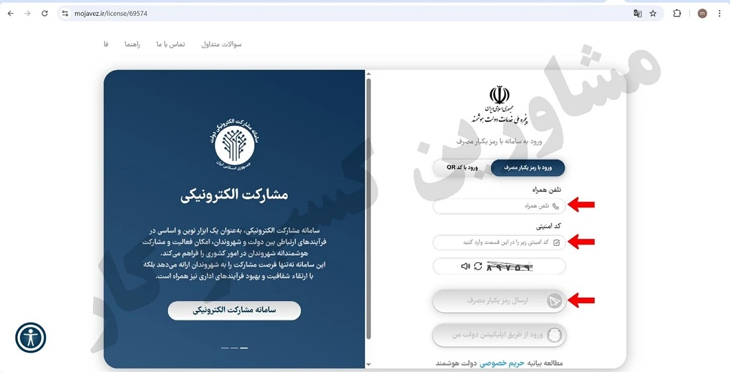730x372 pixels.
Task: Click ورود به سامانه با رمز یکبار مصرف text
Action: 499,141
